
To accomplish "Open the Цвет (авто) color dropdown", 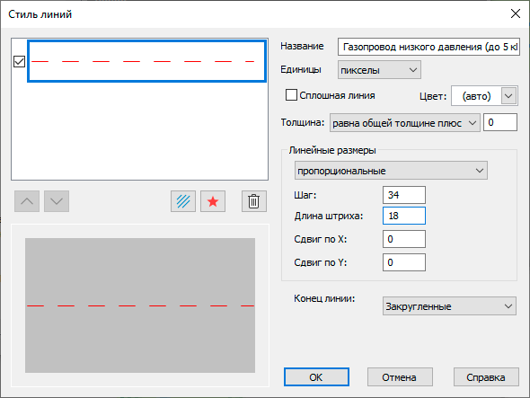I will click(x=508, y=96).
